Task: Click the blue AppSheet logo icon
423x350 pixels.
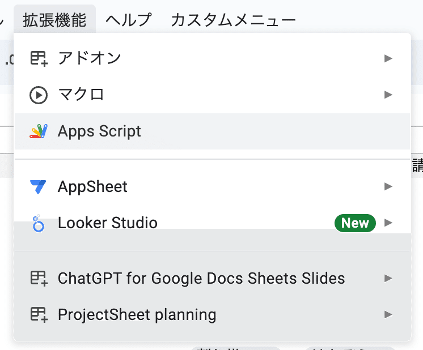Action: [38, 187]
